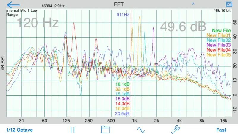Go back with the blue arrow
The height and width of the screenshot is (134, 238).
13,5
